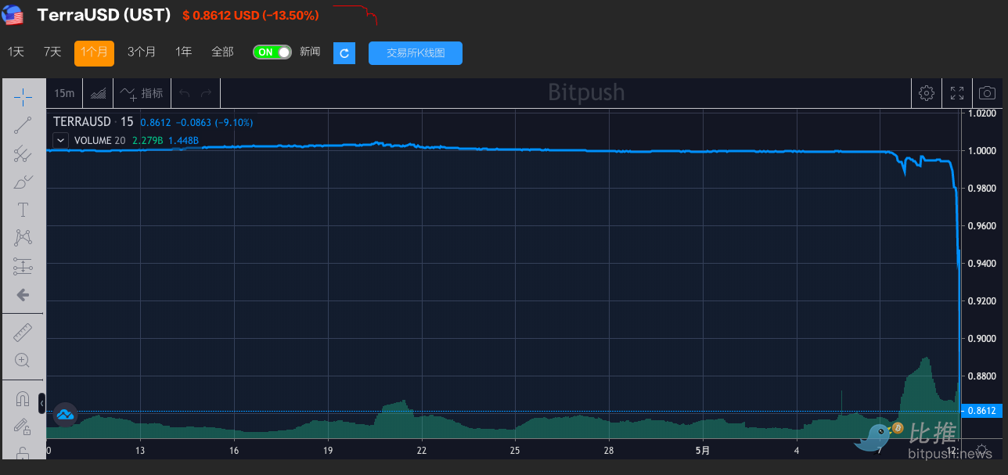The image size is (1008, 475).
Task: Select the text annotation tool
Action: 23,210
